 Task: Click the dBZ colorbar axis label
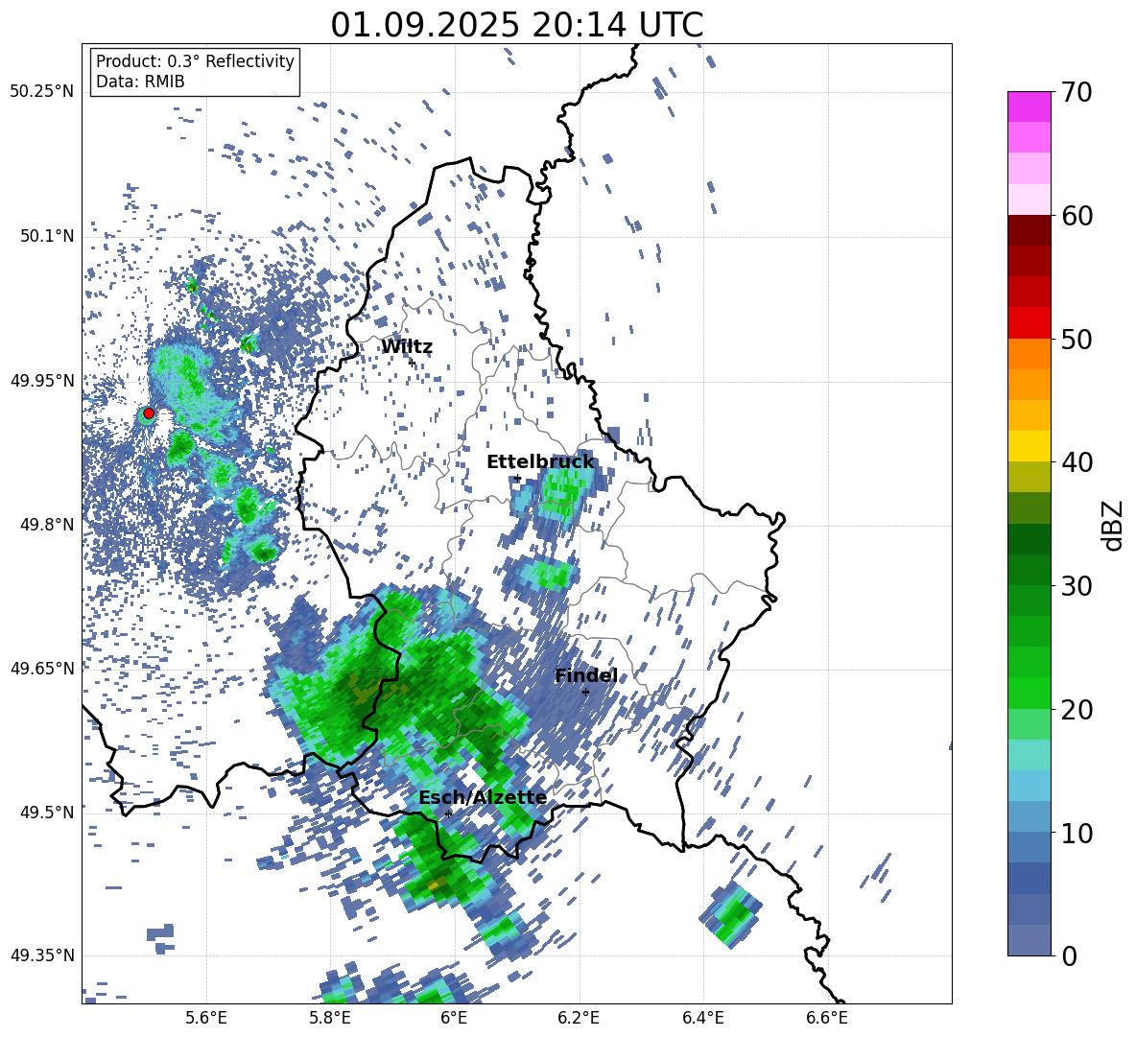click(1114, 525)
